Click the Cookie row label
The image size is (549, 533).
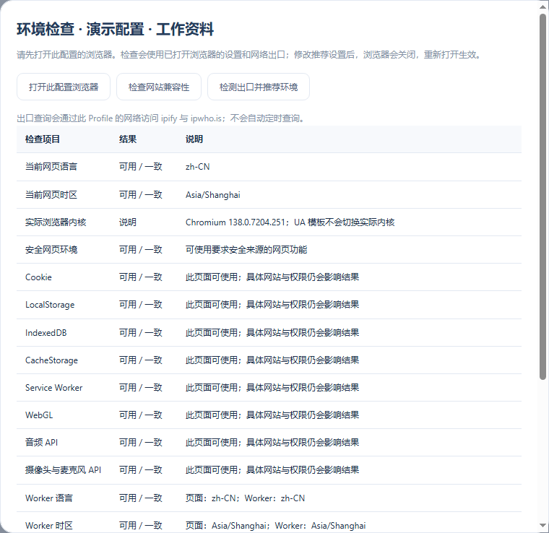click(x=38, y=277)
